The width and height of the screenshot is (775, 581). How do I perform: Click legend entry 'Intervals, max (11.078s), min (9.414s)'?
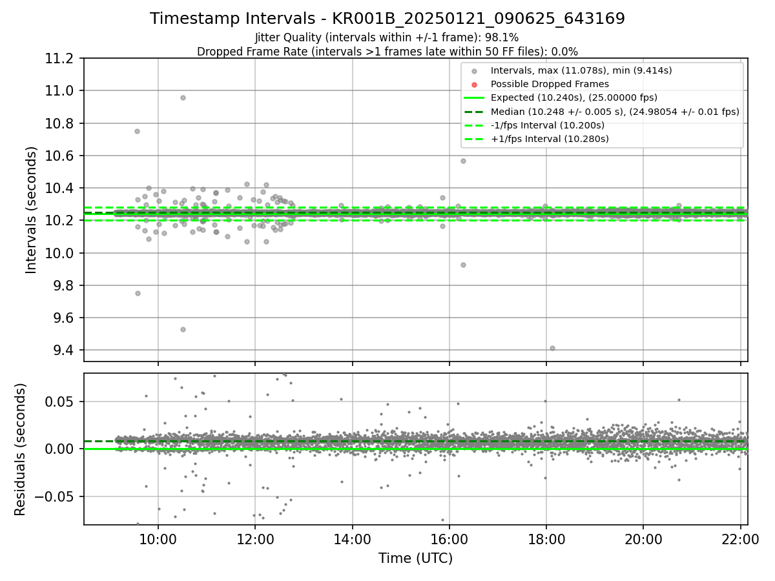coord(581,70)
